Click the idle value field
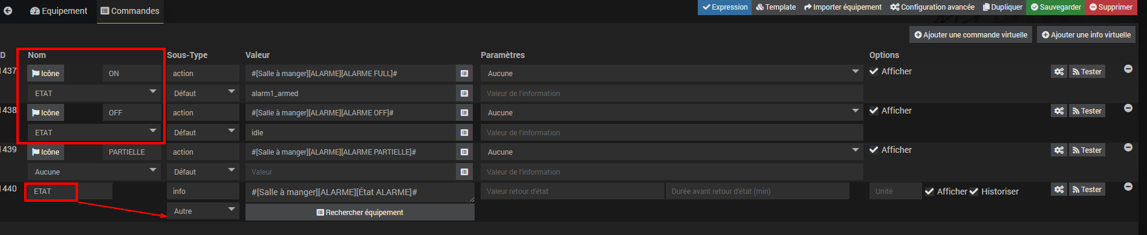1147x235 pixels. click(351, 132)
